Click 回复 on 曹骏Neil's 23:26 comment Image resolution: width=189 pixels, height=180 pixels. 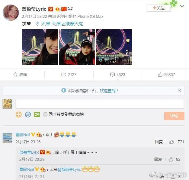tap(158, 142)
